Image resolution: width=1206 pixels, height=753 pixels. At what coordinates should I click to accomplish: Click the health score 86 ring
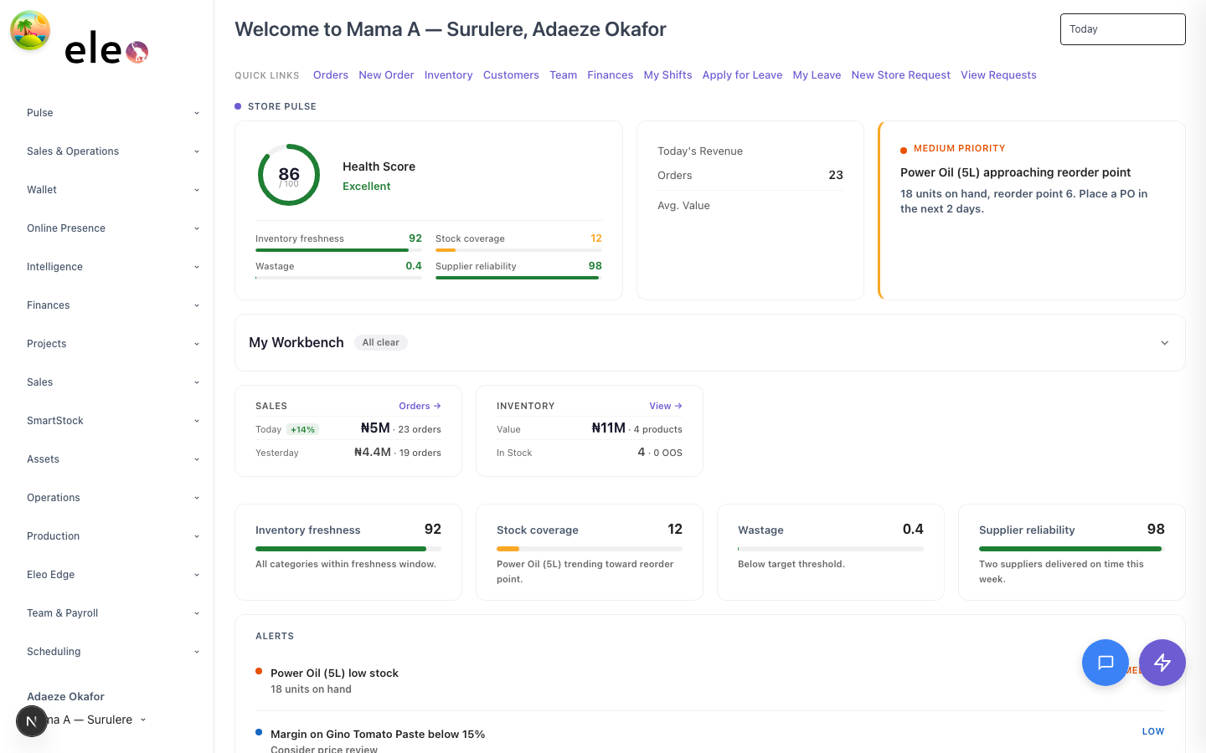pyautogui.click(x=289, y=175)
